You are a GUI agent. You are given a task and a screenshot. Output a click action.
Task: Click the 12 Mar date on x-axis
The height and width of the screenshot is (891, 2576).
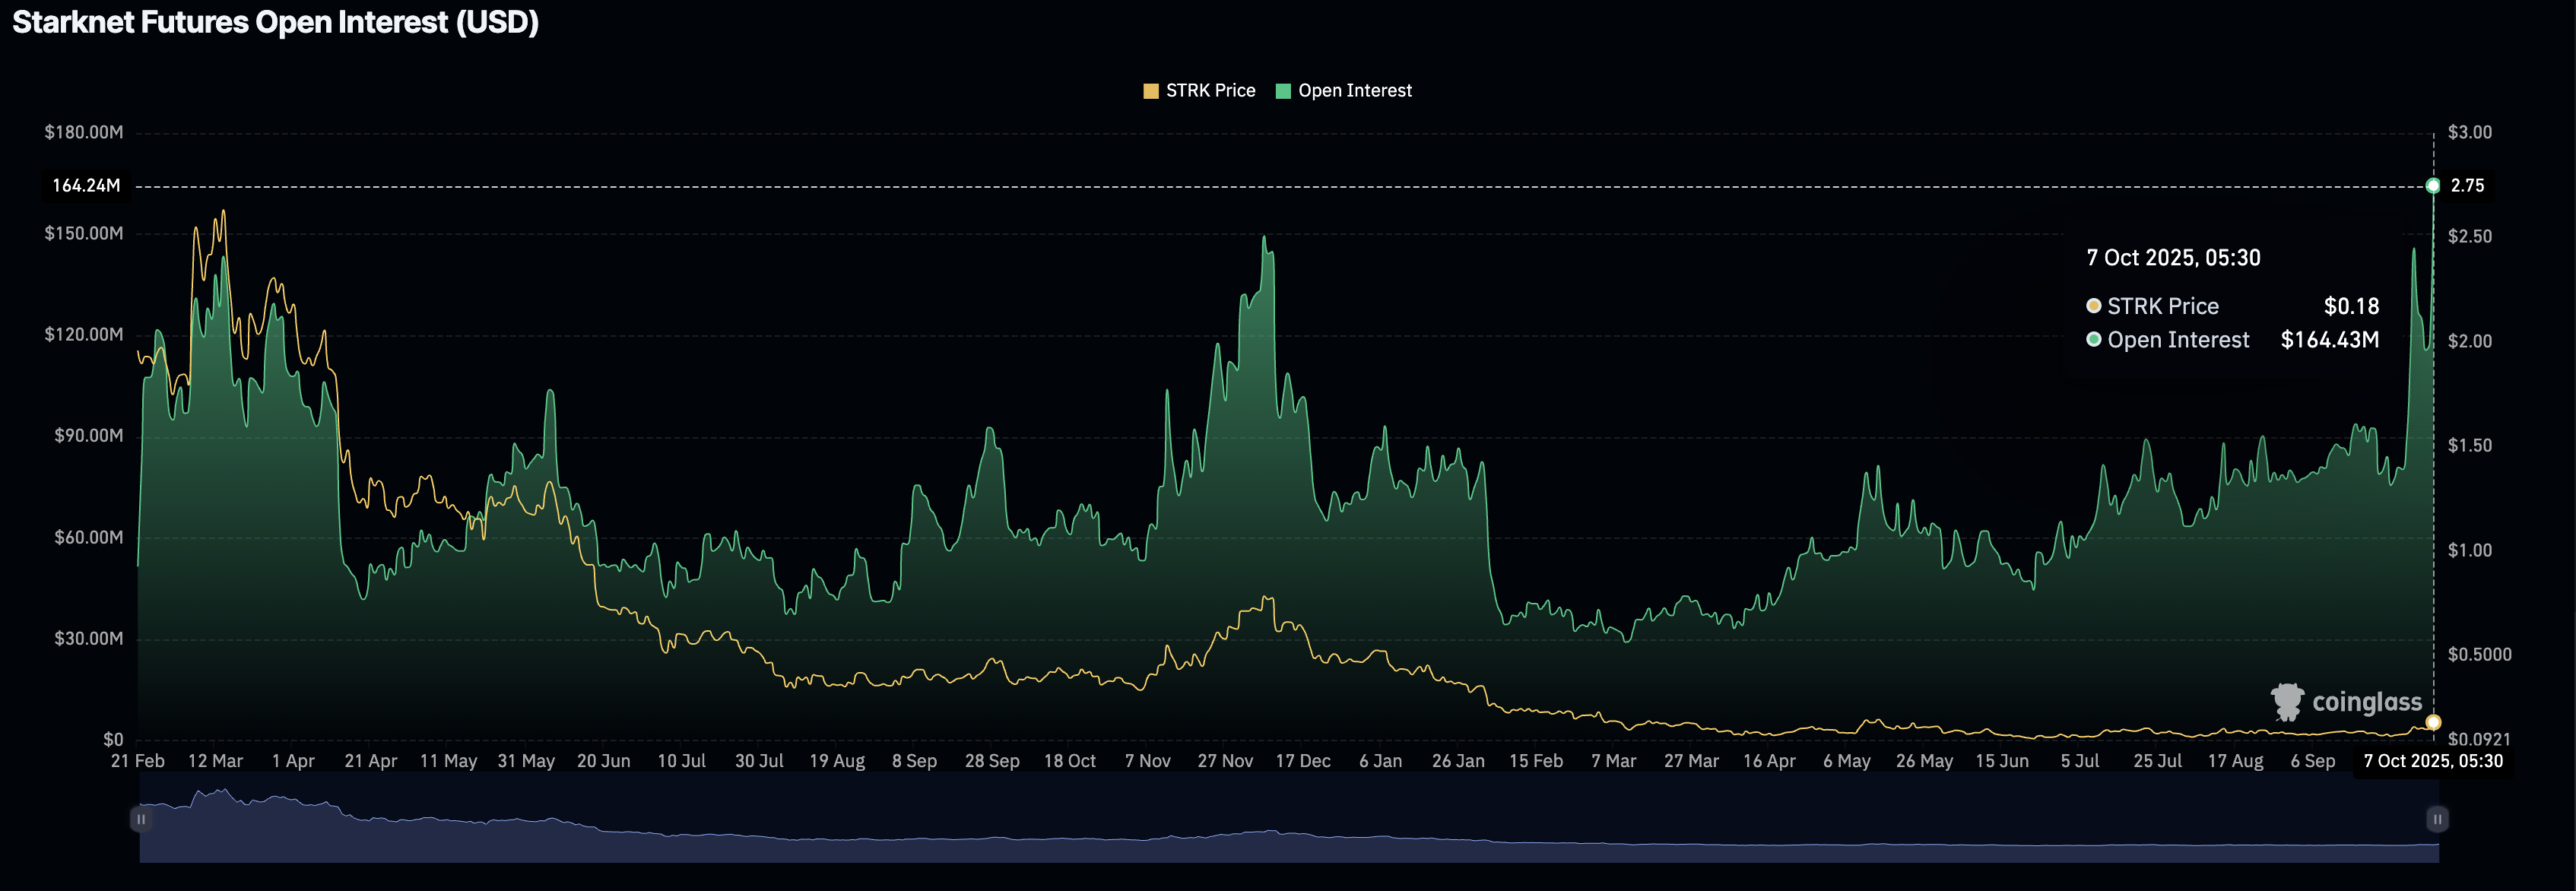(x=215, y=761)
